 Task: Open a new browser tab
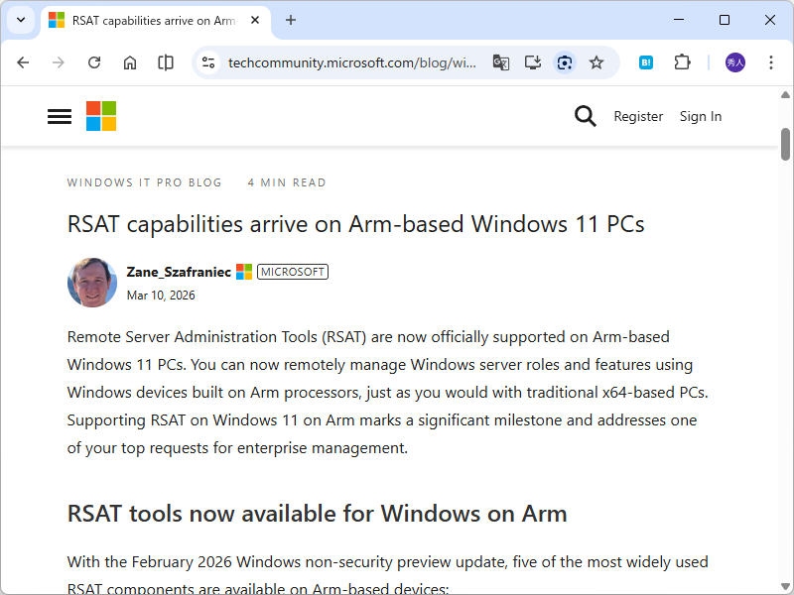[291, 20]
